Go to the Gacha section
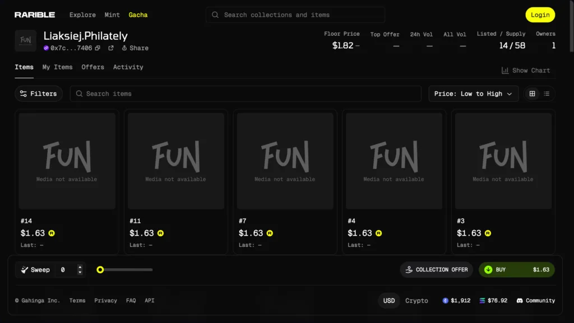This screenshot has height=323, width=574. coord(138,15)
